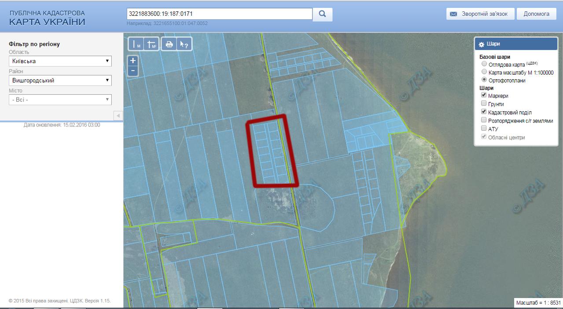563x309 pixels.
Task: Open the Область dropdown showing Київська
Action: click(x=60, y=61)
